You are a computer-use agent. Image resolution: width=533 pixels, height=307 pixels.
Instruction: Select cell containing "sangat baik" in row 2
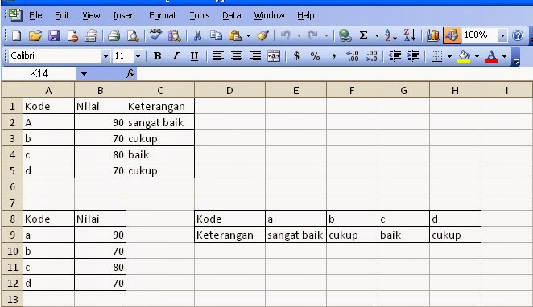160,122
